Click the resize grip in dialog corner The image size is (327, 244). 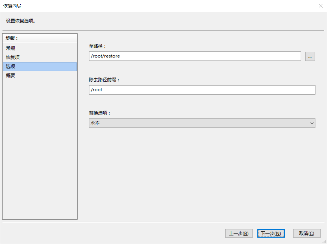(324, 241)
